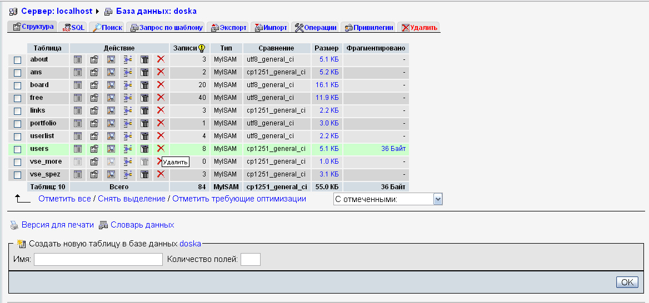Viewport: 649px width, 303px height.
Task: Browse the board table icon
Action: click(78, 85)
